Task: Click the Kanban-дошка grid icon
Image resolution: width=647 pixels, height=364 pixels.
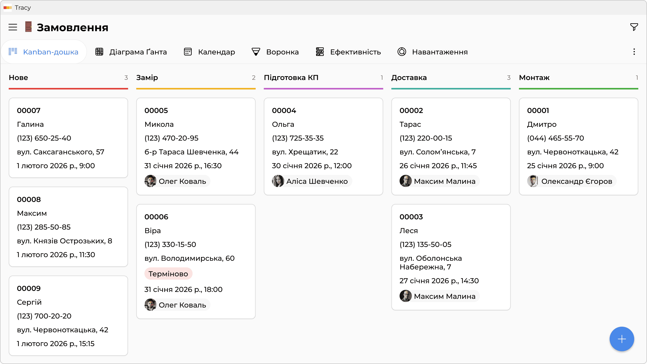Action: pos(13,52)
